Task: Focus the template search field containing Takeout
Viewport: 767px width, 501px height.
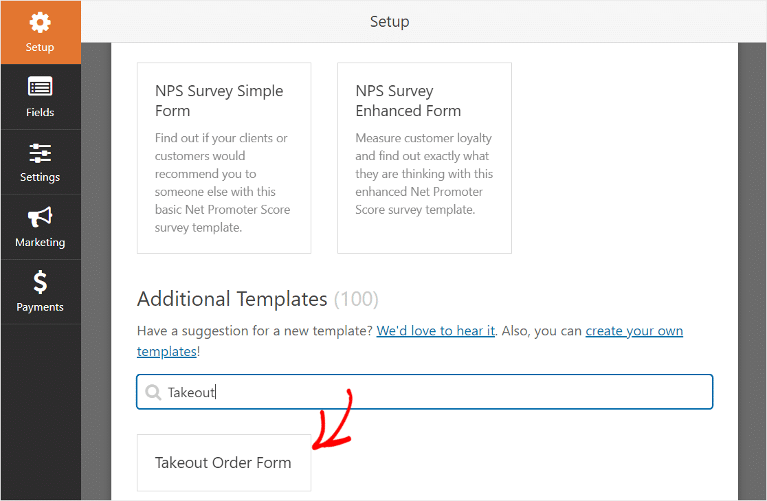Action: pyautogui.click(x=425, y=392)
